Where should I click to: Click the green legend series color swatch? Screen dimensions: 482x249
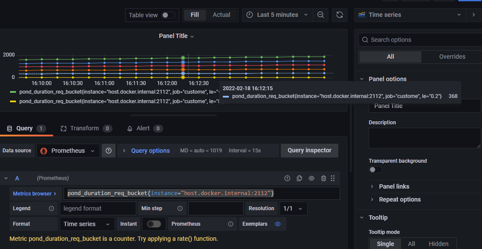click(13, 92)
